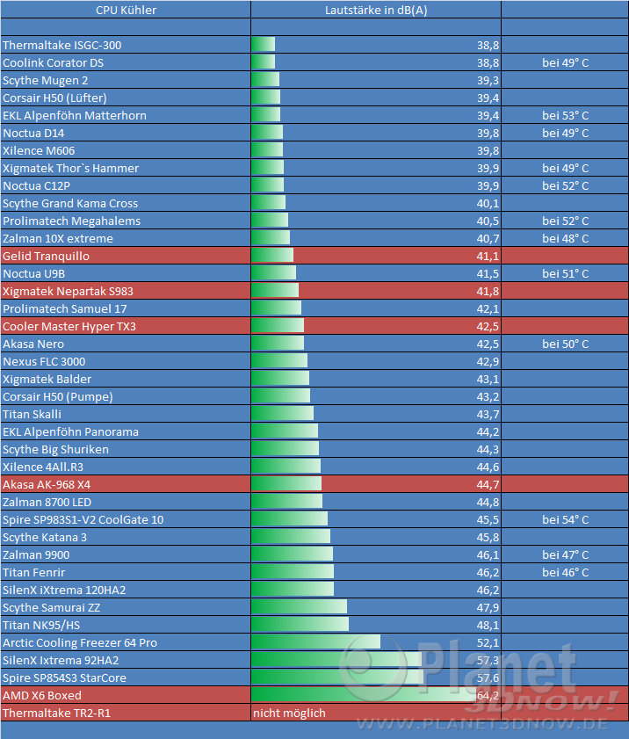Select the Thermaltake ISGC-300 row label
The image size is (629, 739).
coord(62,45)
